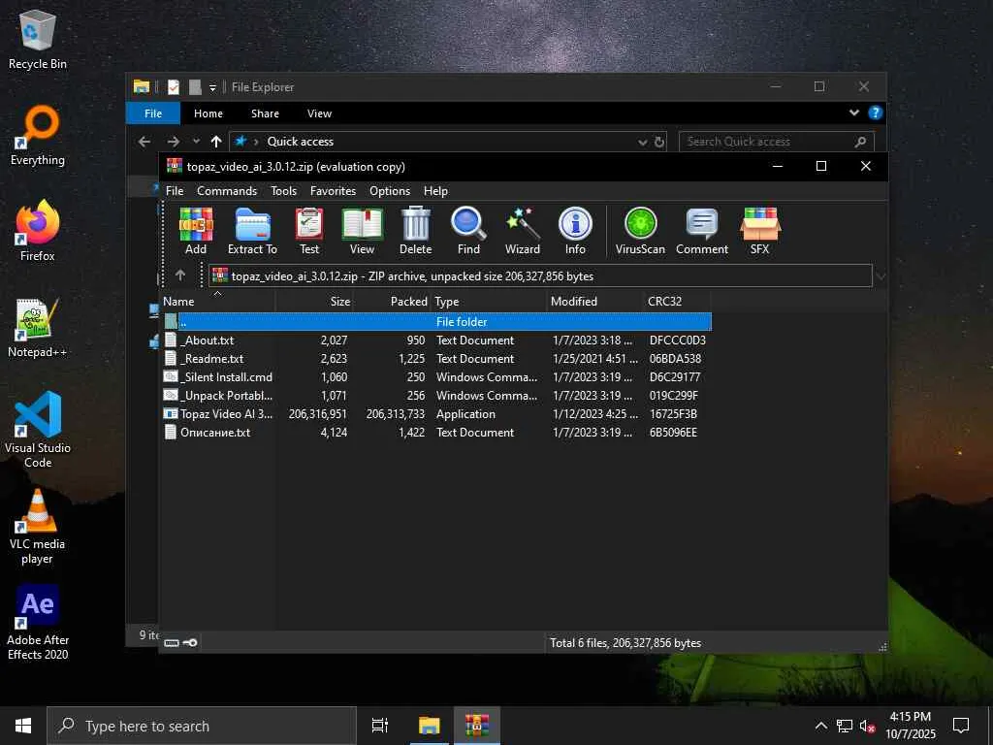The image size is (993, 745).
Task: Expand the WinRAR archive path dropdown
Action: [x=880, y=276]
